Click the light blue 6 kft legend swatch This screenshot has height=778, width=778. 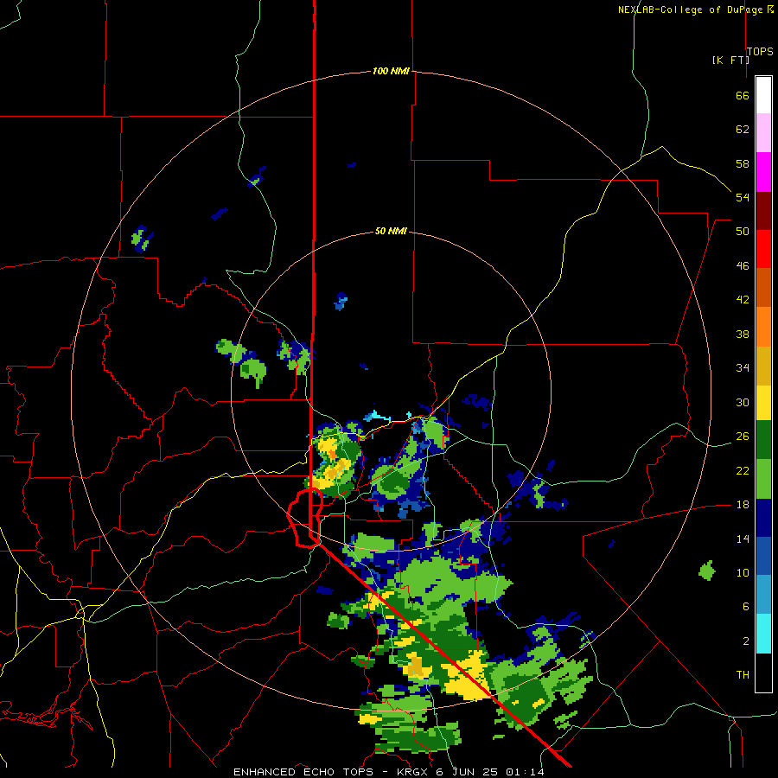point(763,595)
